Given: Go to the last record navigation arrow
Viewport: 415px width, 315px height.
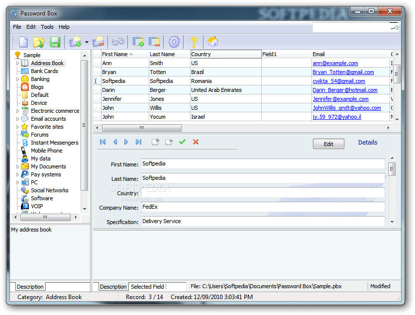Looking at the screenshot, I should [138, 142].
